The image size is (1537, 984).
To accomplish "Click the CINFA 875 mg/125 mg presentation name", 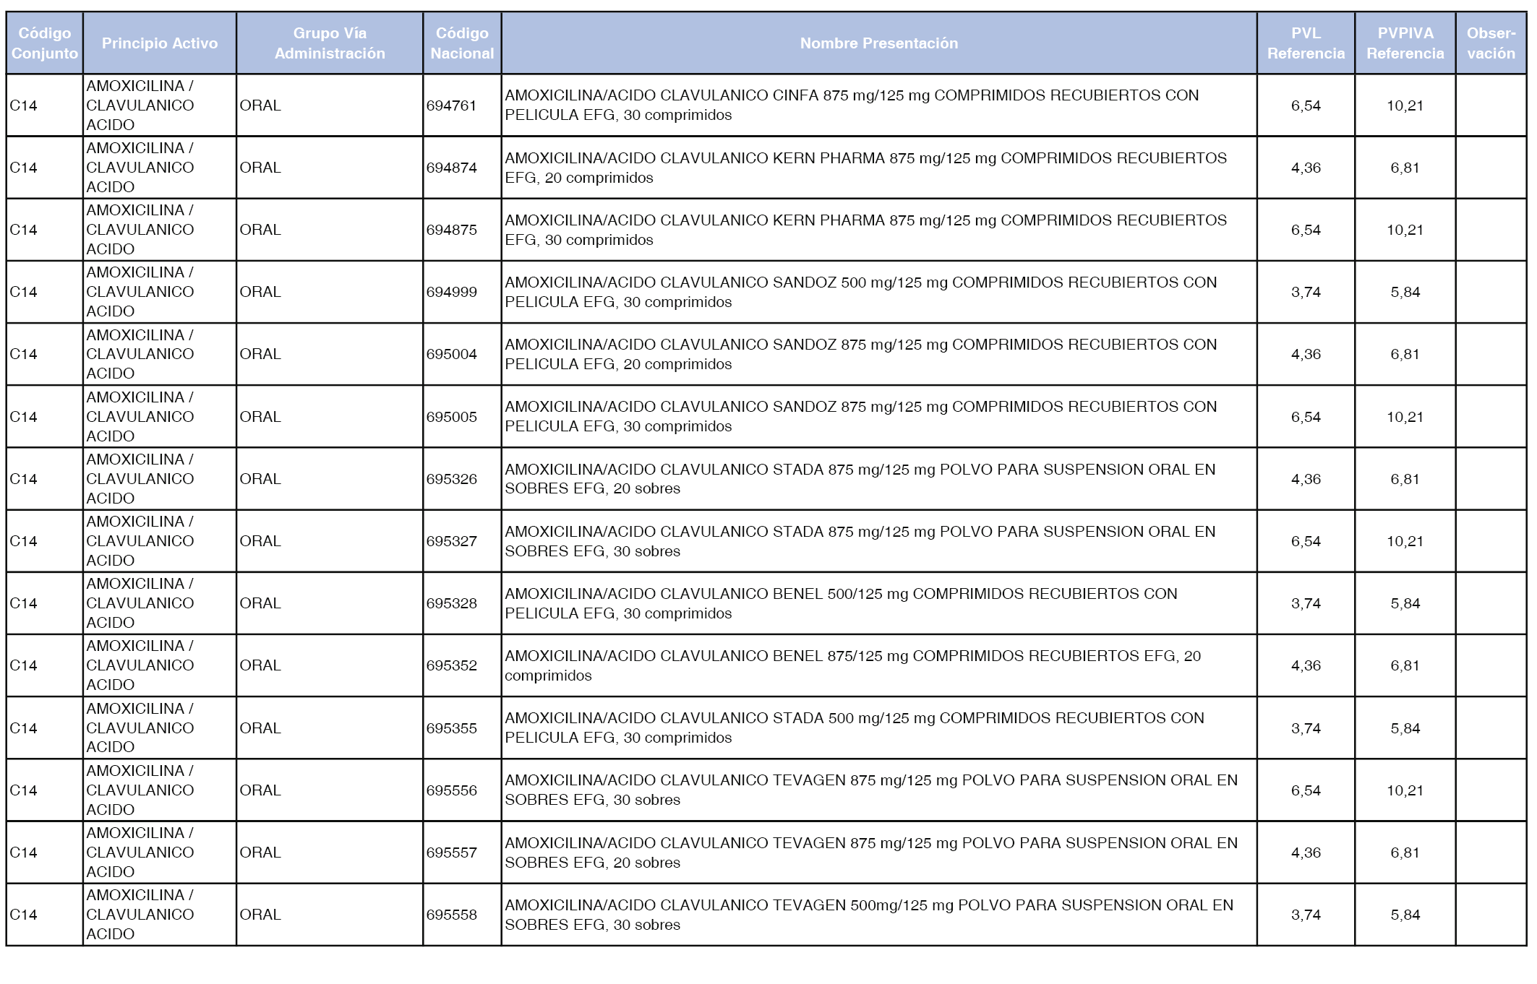I will tap(852, 105).
